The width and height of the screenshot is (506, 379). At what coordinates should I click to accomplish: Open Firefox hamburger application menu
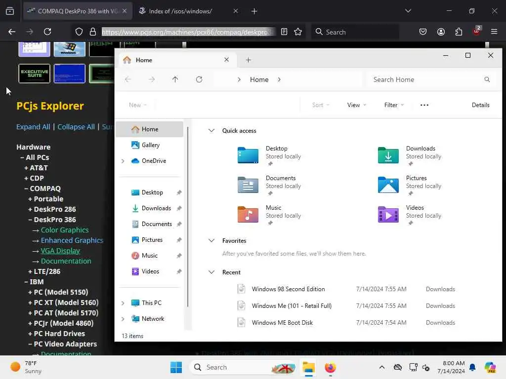coord(494,32)
